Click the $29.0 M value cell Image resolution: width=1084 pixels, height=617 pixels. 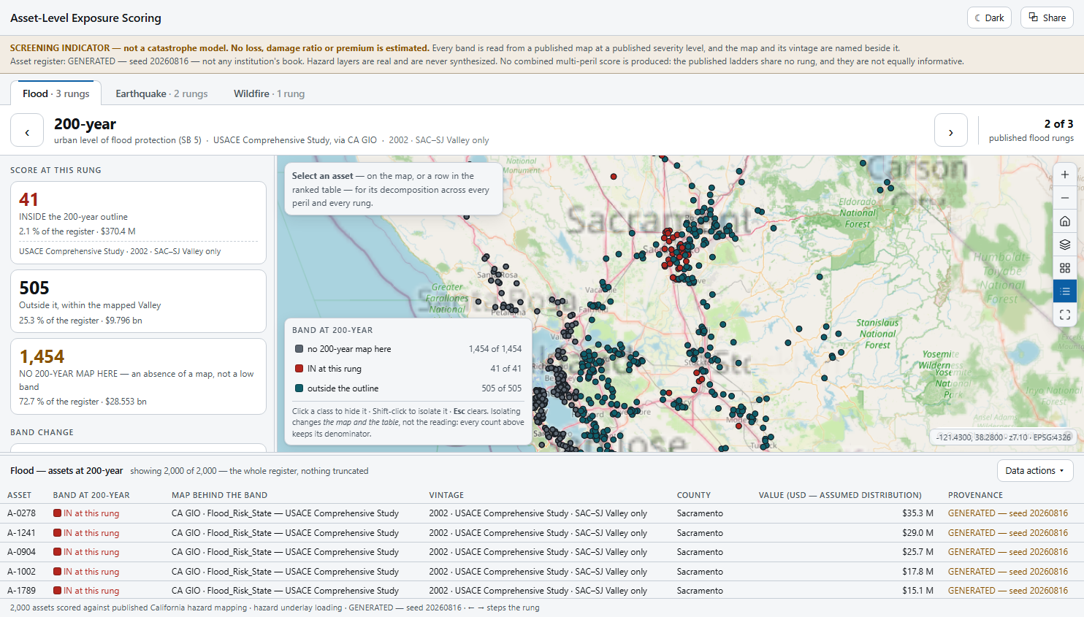point(917,533)
